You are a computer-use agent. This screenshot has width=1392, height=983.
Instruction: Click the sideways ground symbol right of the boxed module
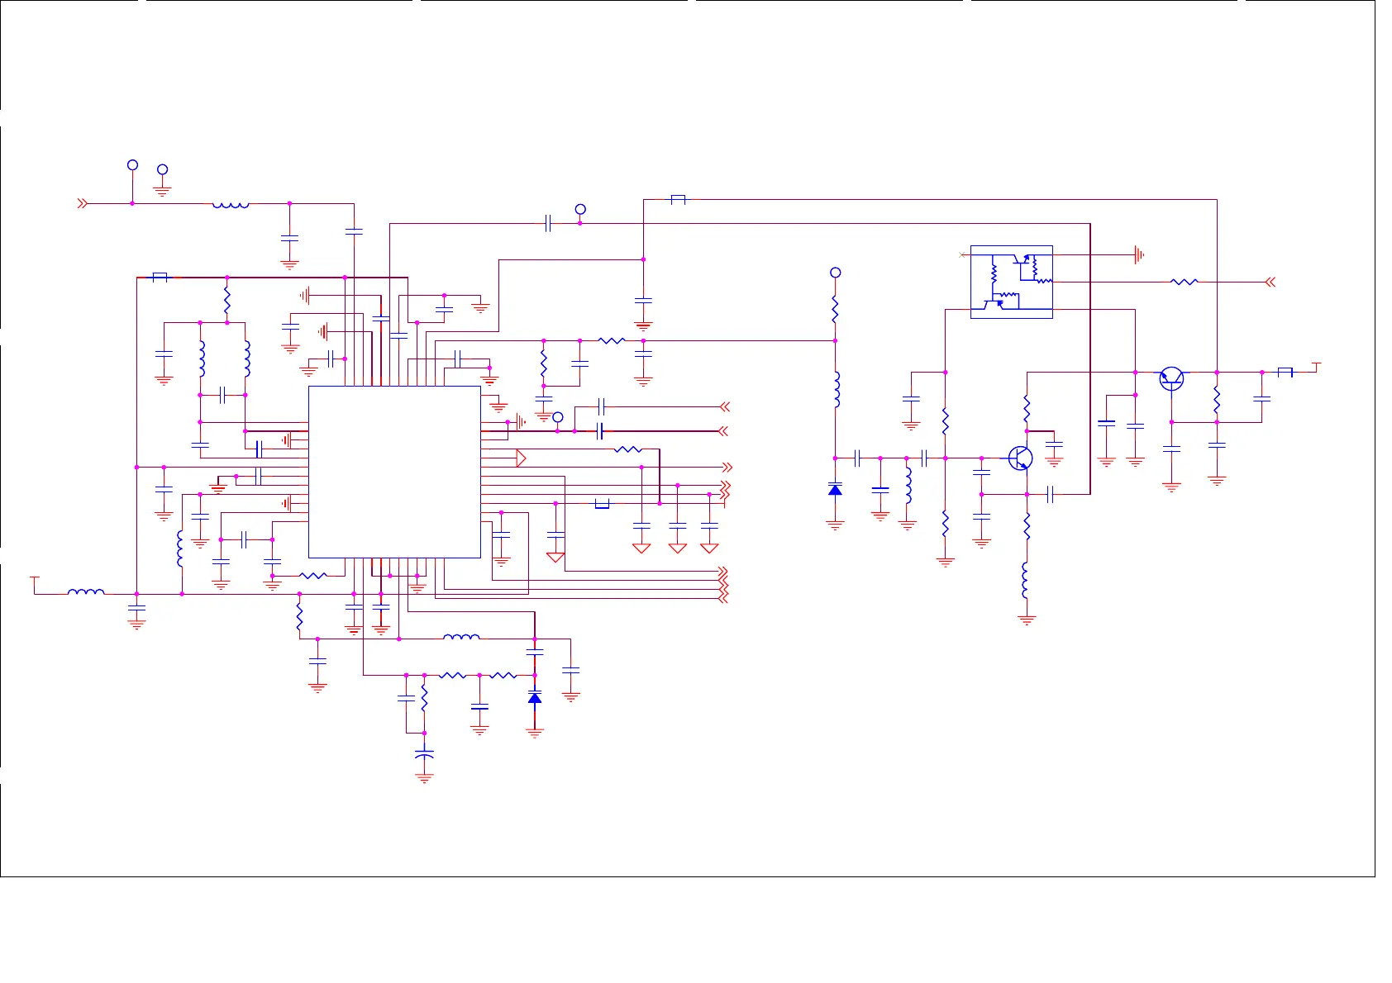coord(1139,255)
